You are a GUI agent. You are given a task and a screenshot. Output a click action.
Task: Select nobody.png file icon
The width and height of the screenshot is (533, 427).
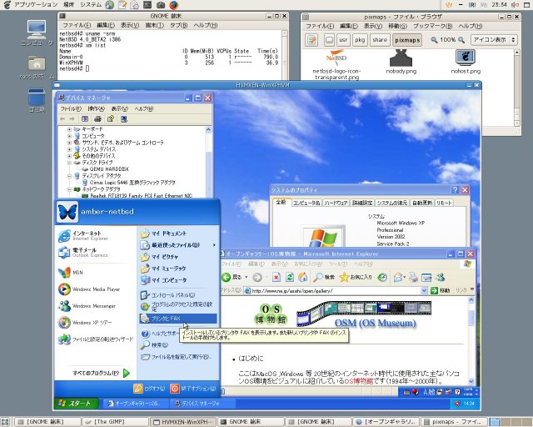[x=401, y=62]
